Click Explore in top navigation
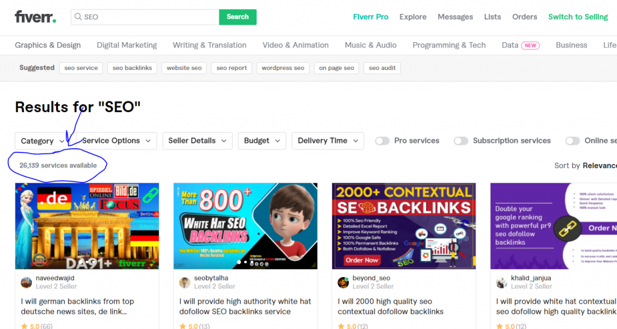The image size is (617, 329). (x=413, y=17)
